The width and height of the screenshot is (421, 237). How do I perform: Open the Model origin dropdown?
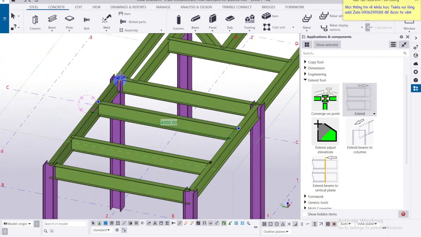17,224
